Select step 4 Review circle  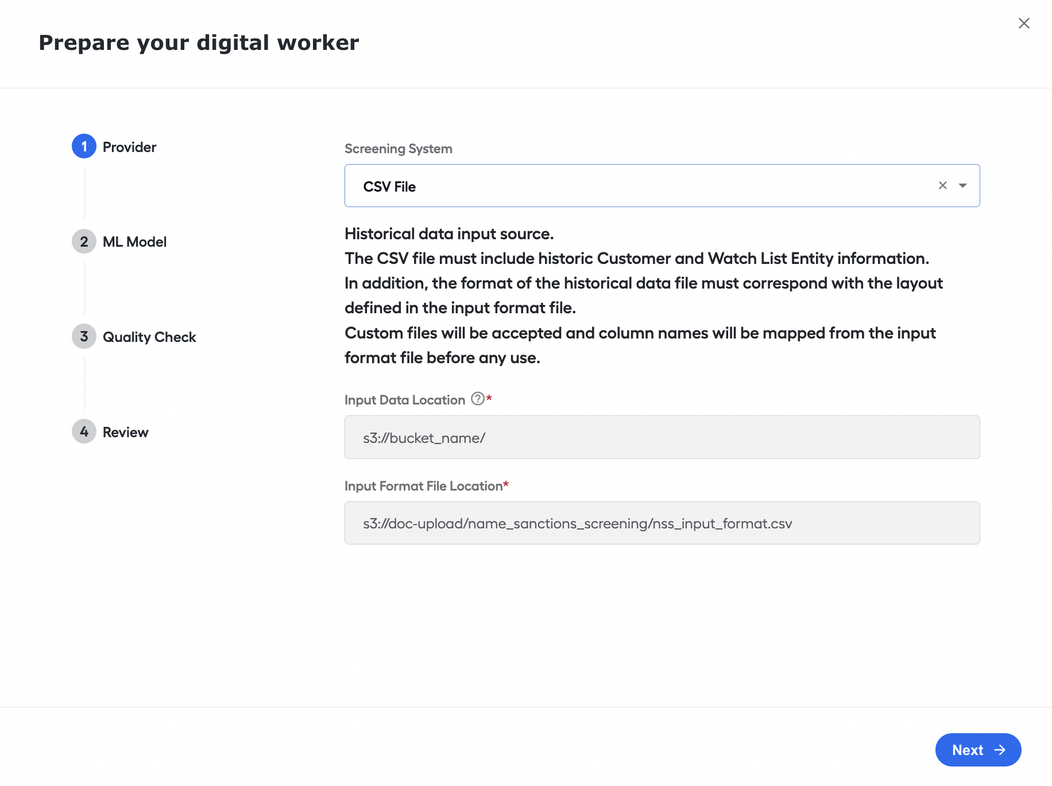click(84, 431)
